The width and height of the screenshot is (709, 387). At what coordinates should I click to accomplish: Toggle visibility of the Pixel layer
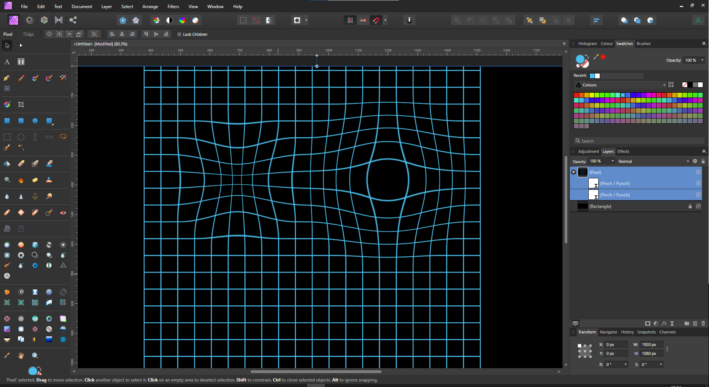698,172
